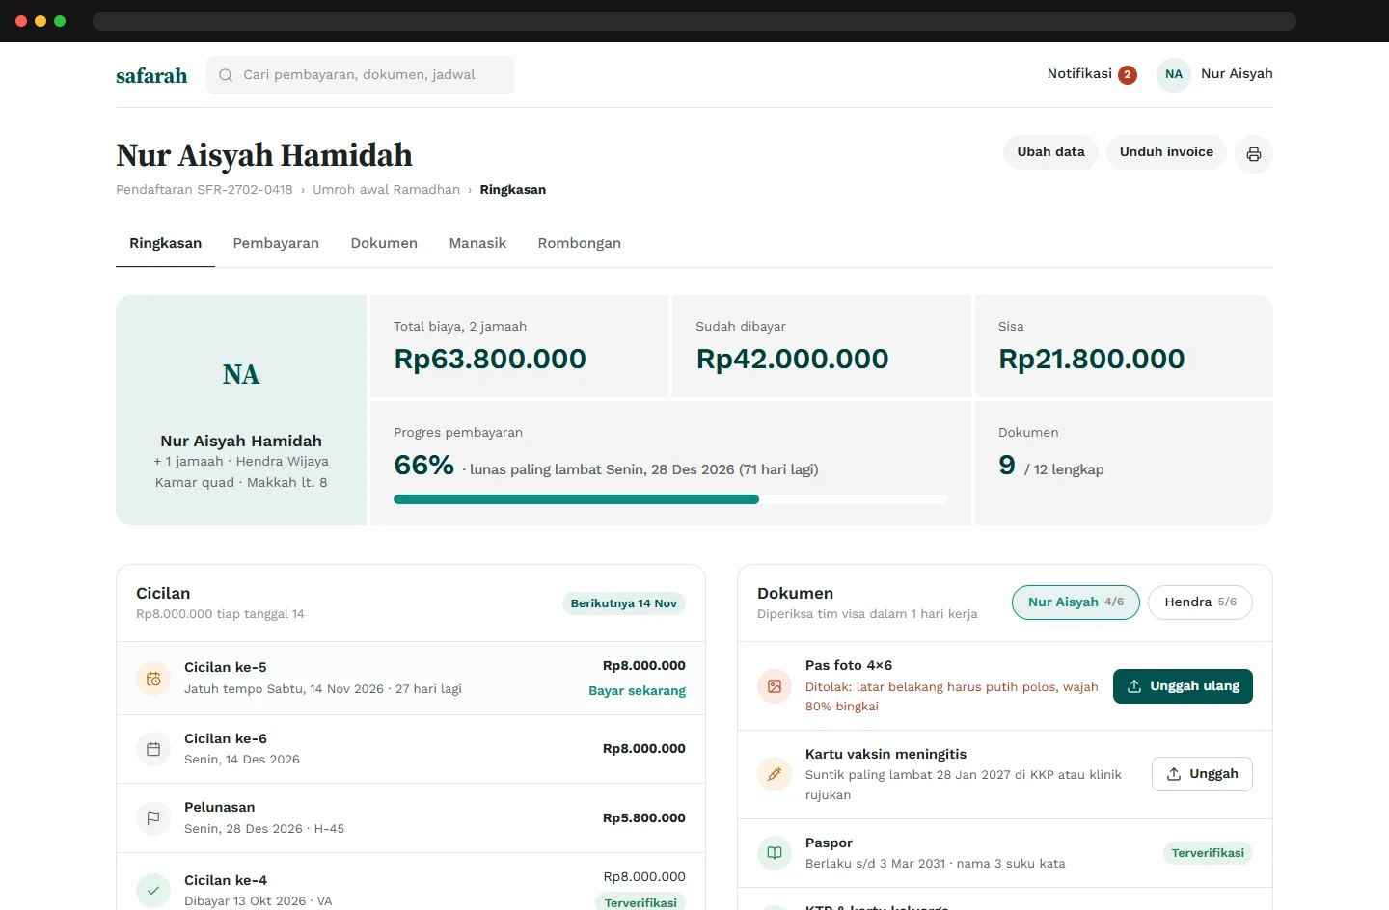Switch documents to Hendra 5/6

[1200, 602]
